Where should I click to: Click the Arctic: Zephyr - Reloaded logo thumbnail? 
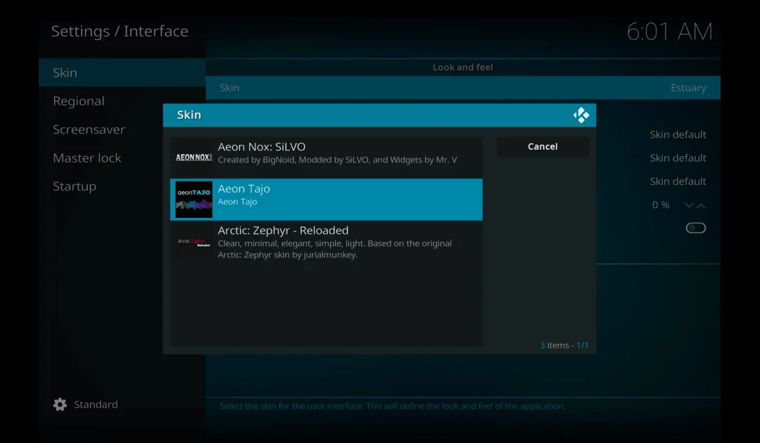(194, 243)
